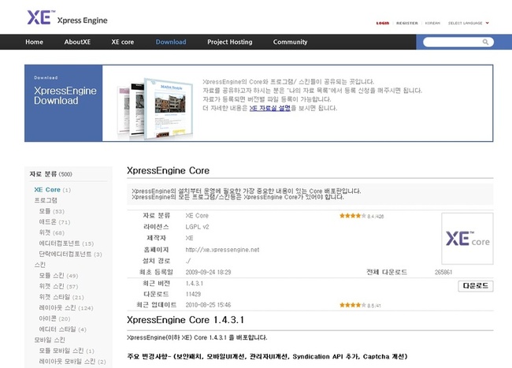Click the star rating beside 8.4/426

click(x=352, y=216)
